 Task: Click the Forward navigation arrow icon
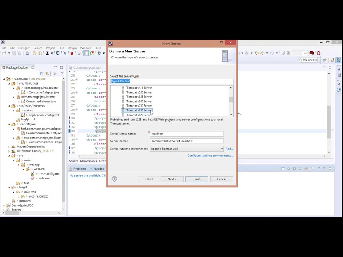[272, 53]
